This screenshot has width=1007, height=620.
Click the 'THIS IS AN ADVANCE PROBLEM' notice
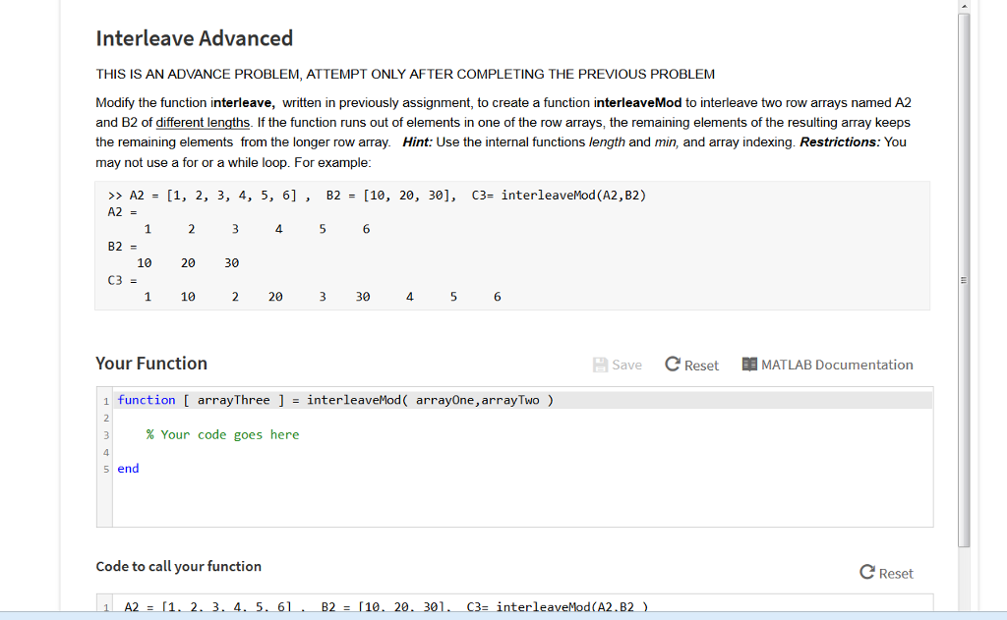pyautogui.click(x=405, y=75)
